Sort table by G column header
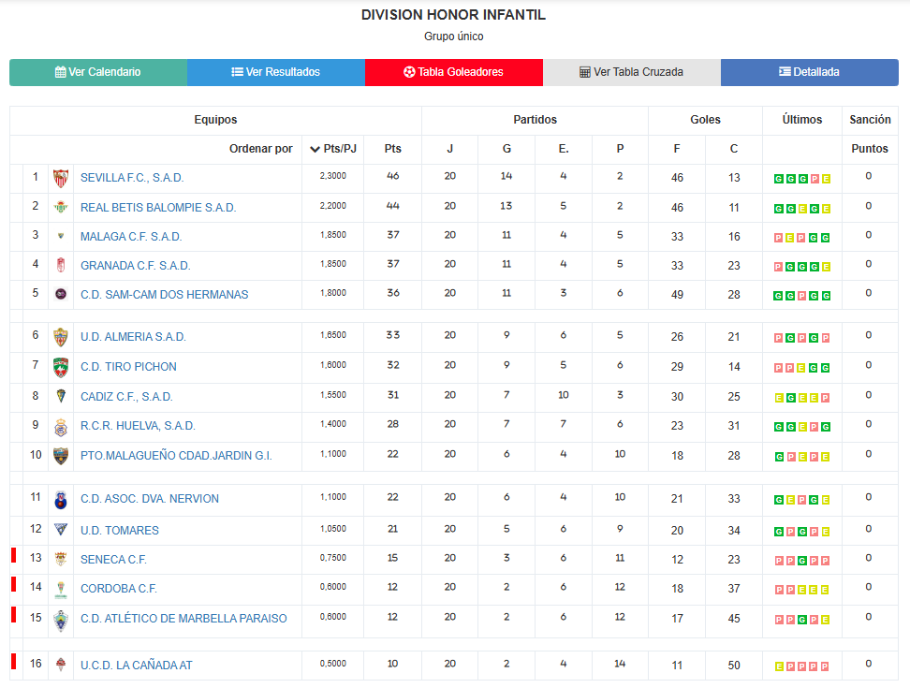The width and height of the screenshot is (910, 688). click(x=506, y=149)
